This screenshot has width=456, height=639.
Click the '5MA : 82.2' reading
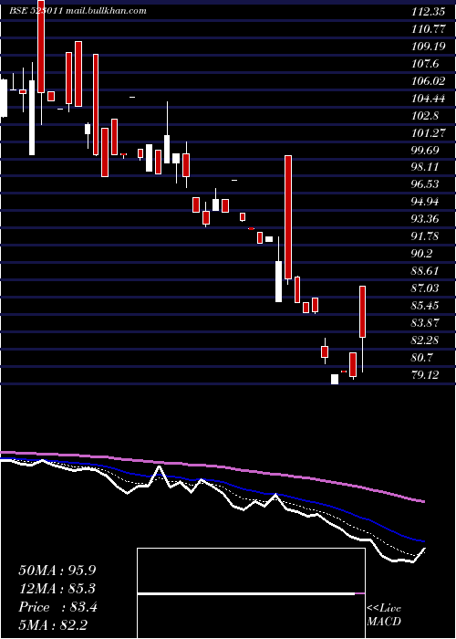[x=53, y=625]
